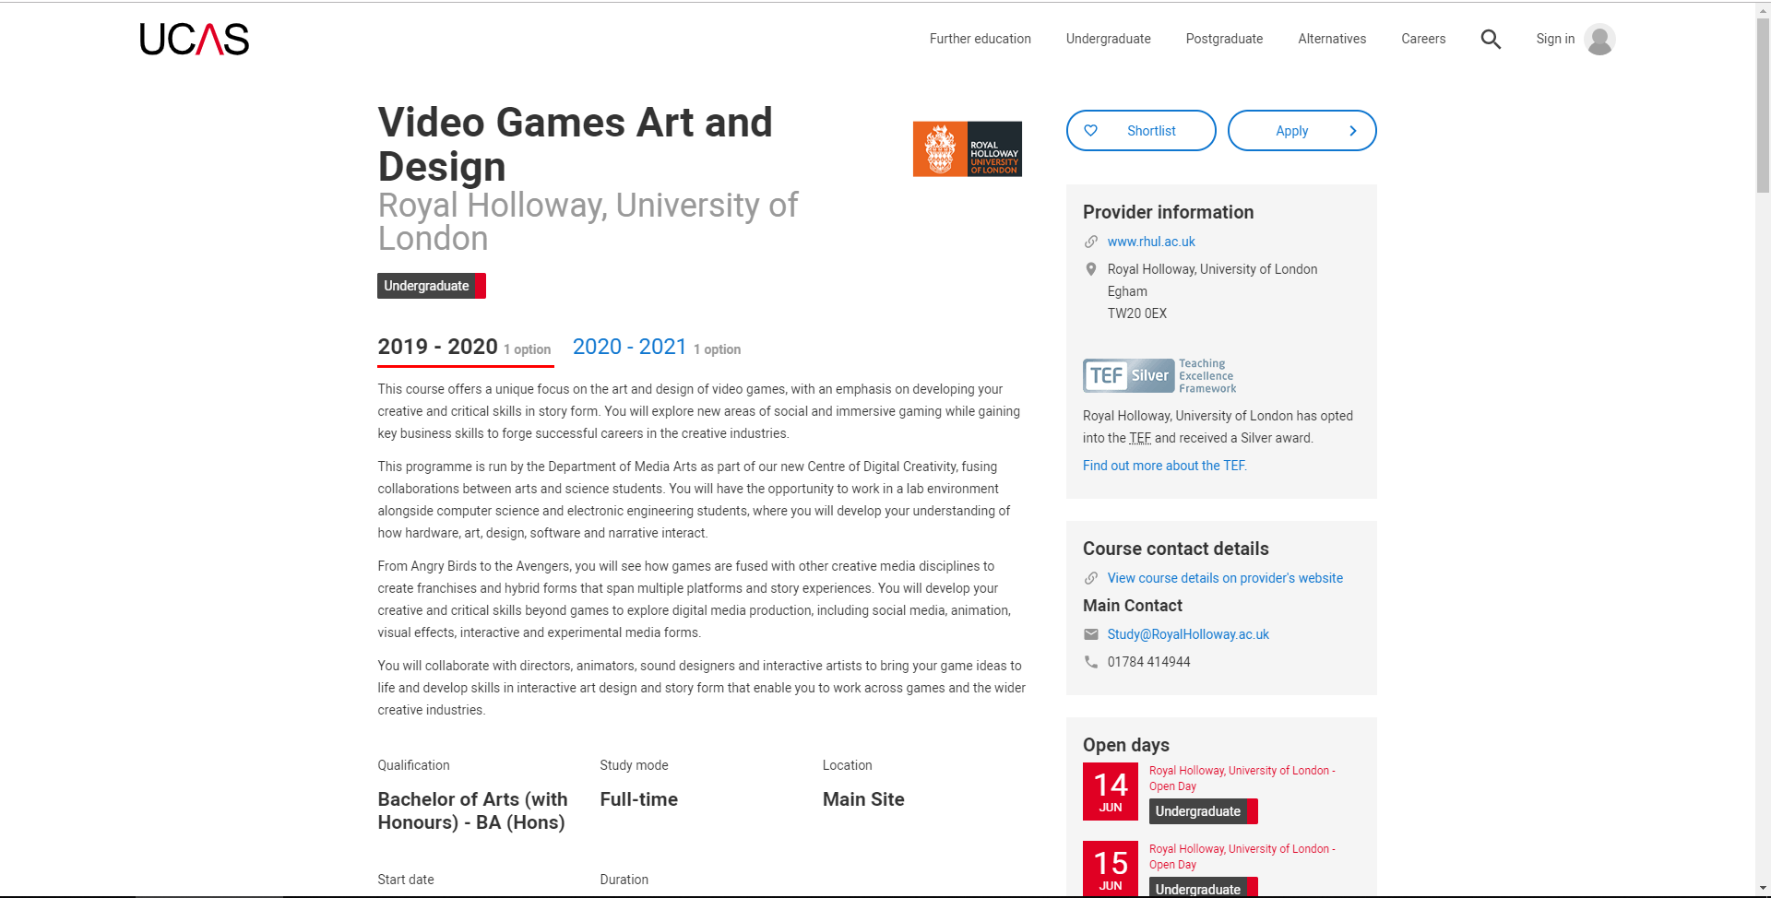1771x898 pixels.
Task: Click the chevron arrow on Apply button
Action: [x=1352, y=131]
